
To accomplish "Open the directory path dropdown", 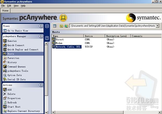I will (157, 26).
